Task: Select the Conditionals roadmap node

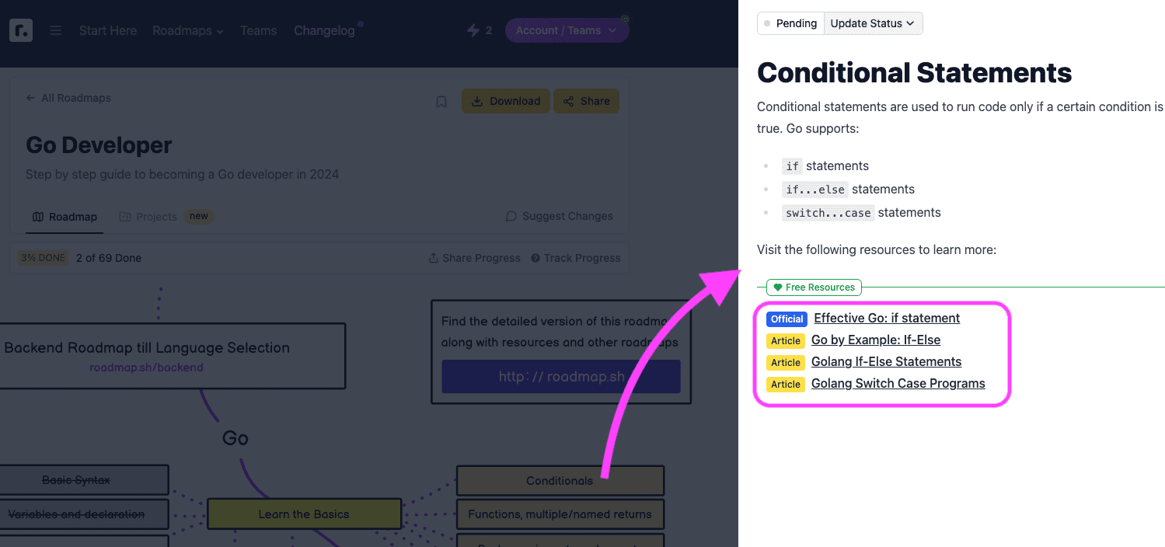Action: click(560, 481)
